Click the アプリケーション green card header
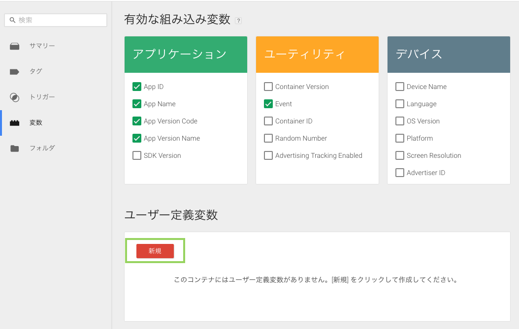The height and width of the screenshot is (329, 519). (186, 55)
